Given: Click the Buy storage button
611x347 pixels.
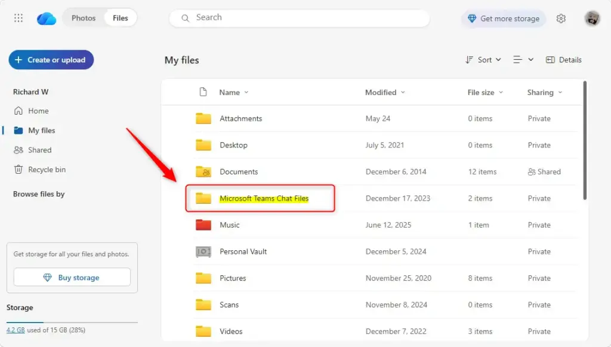Looking at the screenshot, I should (72, 277).
